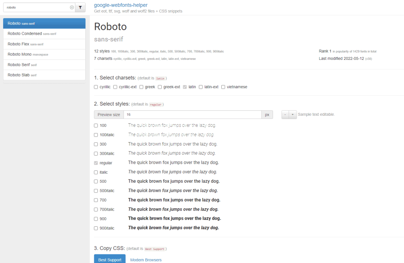Select Roboto Condensed in font list

click(44, 34)
